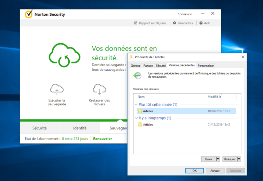Open the Partage tab in Propriétés

(x=148, y=66)
